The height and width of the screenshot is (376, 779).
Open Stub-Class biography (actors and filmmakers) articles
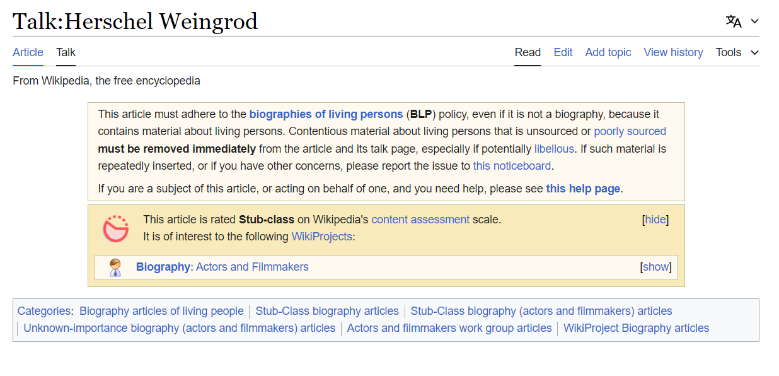click(x=541, y=311)
